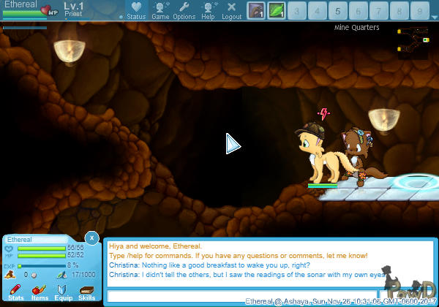Close the Ethereal character status panel
Image resolution: width=439 pixels, height=307 pixels.
tap(91, 238)
